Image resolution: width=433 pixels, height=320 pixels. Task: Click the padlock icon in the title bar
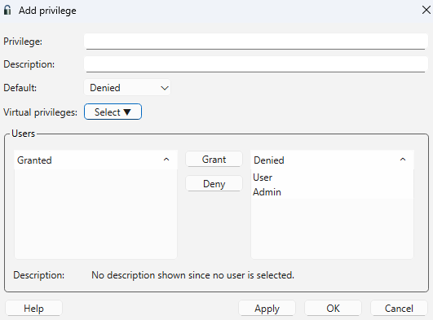pos(7,11)
